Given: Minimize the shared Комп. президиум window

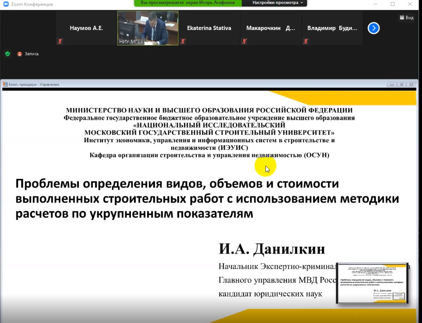Looking at the screenshot, I should tap(392, 84).
